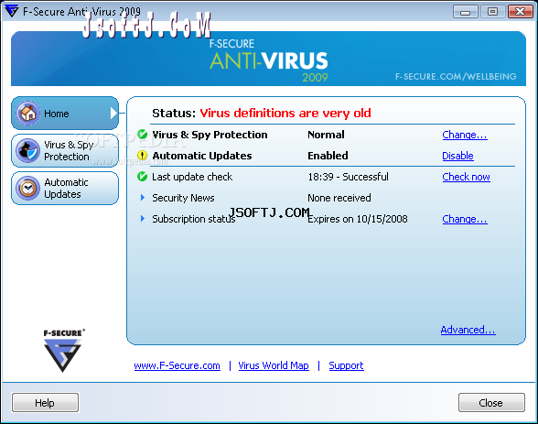
Task: Click green check icon beside Last update check
Action: click(x=142, y=177)
